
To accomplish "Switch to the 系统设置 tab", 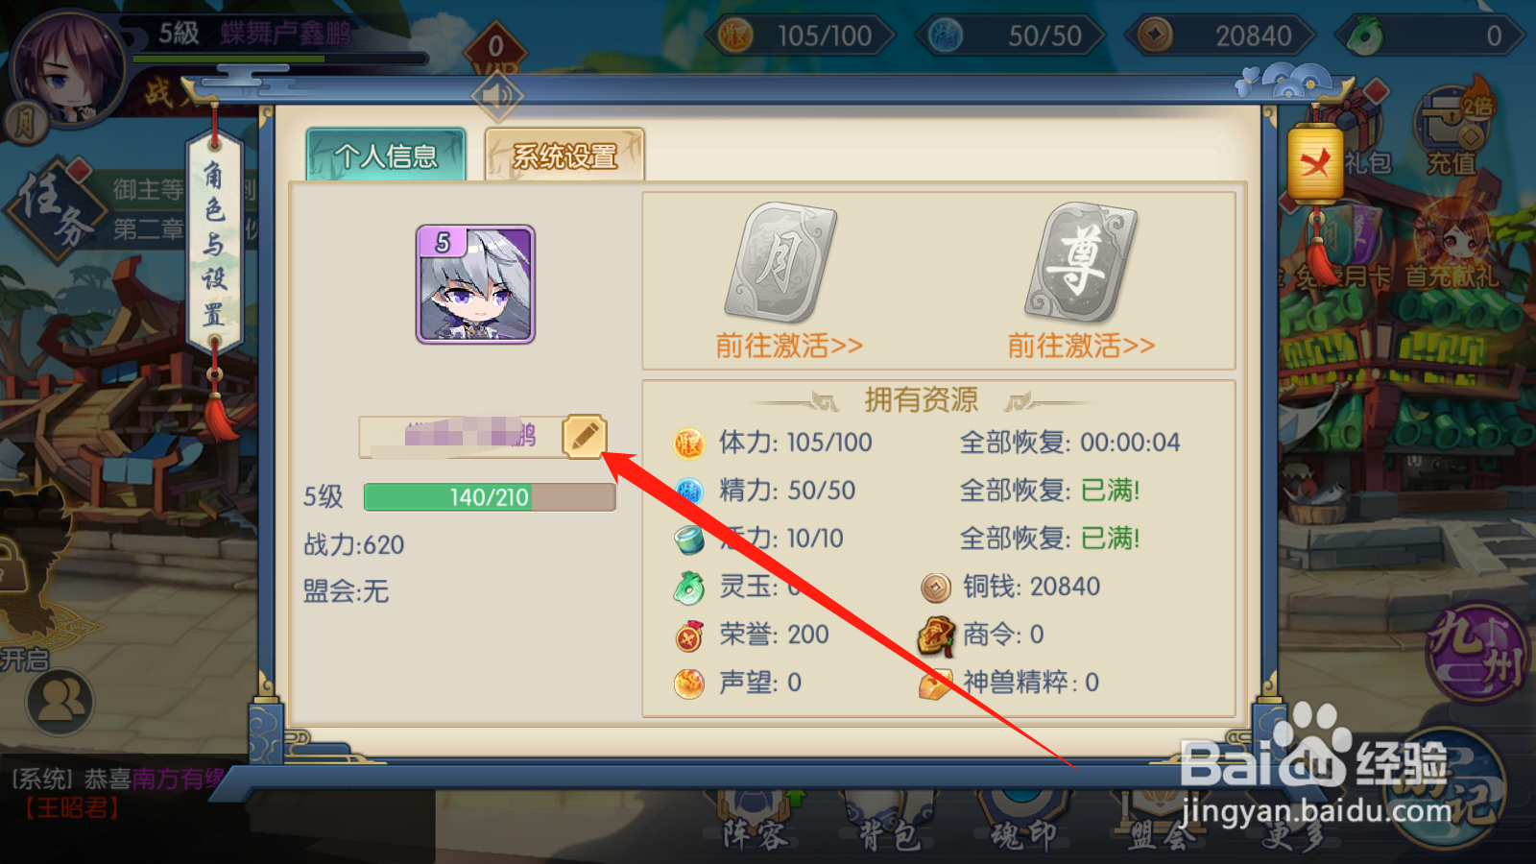I will click(564, 156).
